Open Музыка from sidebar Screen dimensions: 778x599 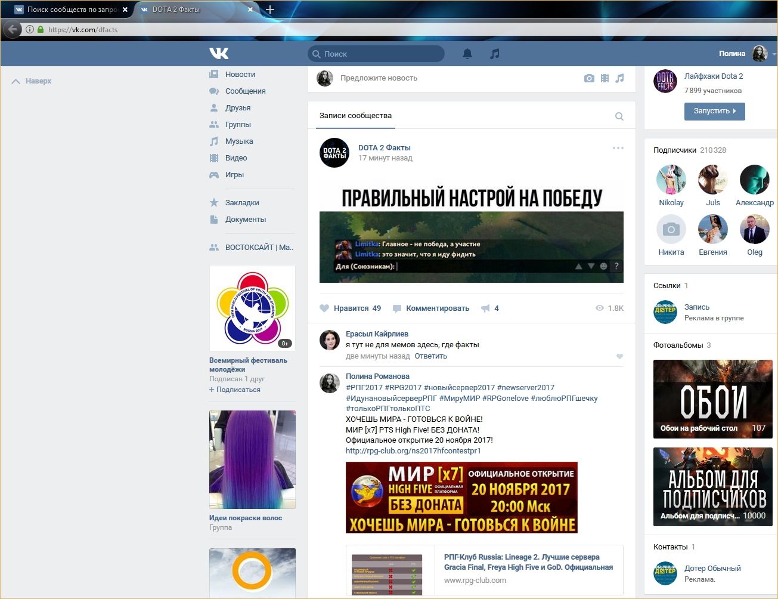pos(239,141)
